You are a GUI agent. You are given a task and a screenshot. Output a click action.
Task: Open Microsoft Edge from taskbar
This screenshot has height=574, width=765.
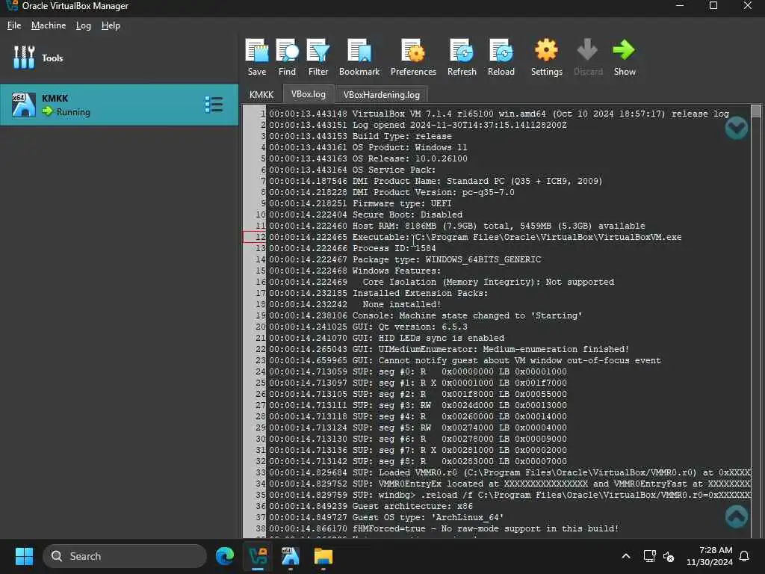point(225,556)
